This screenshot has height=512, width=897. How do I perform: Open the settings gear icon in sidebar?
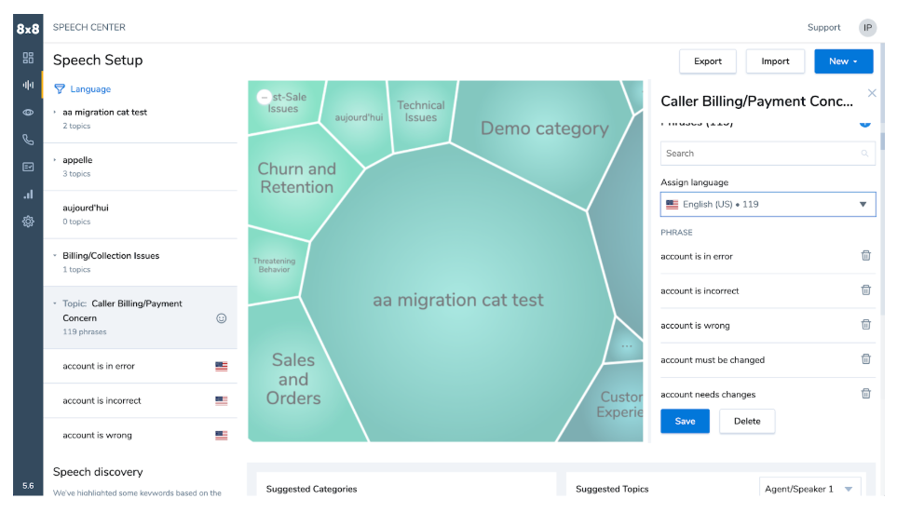28,222
